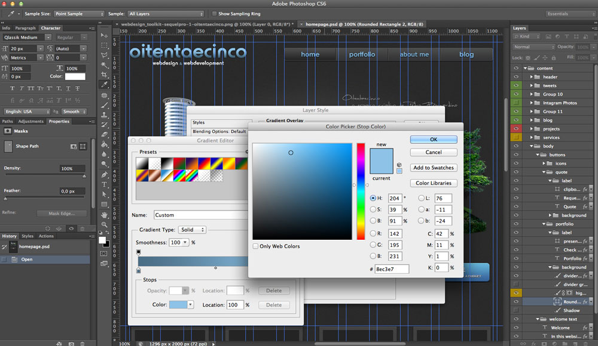
Task: Select the Hand tool
Action: [x=104, y=215]
